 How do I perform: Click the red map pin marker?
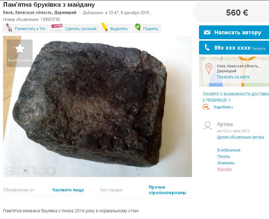(209, 69)
